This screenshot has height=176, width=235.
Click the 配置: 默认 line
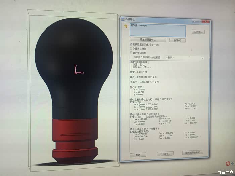pyautogui.click(x=139, y=65)
